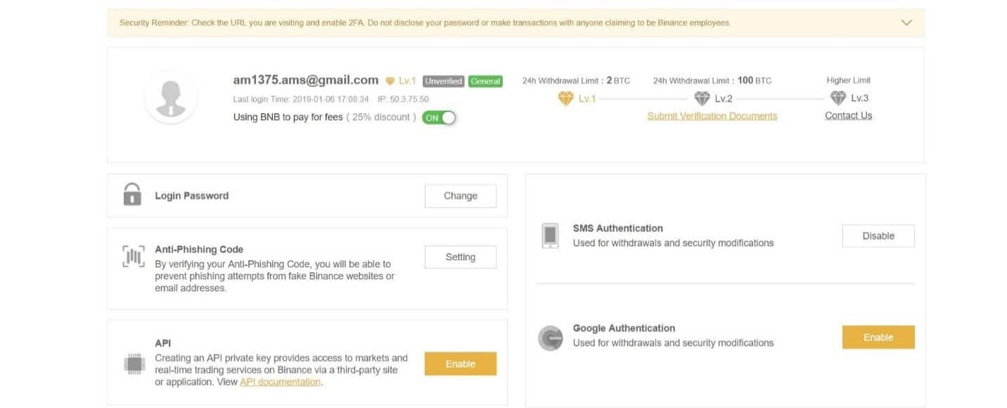Click the Google Authentication logo icon
Viewport: 1007px width, 408px height.
coord(550,338)
